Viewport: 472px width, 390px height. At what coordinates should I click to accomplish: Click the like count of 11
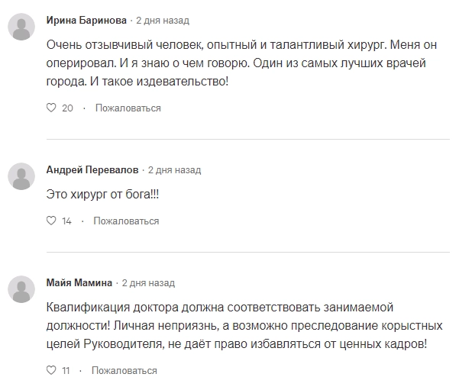[x=66, y=371]
